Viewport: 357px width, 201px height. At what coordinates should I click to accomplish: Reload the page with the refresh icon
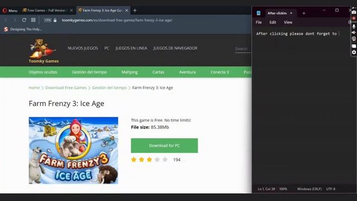24,20
